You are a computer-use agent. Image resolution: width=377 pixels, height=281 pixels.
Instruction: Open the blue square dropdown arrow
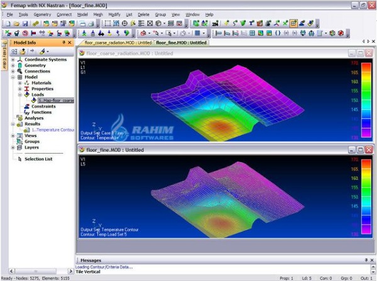(204, 33)
